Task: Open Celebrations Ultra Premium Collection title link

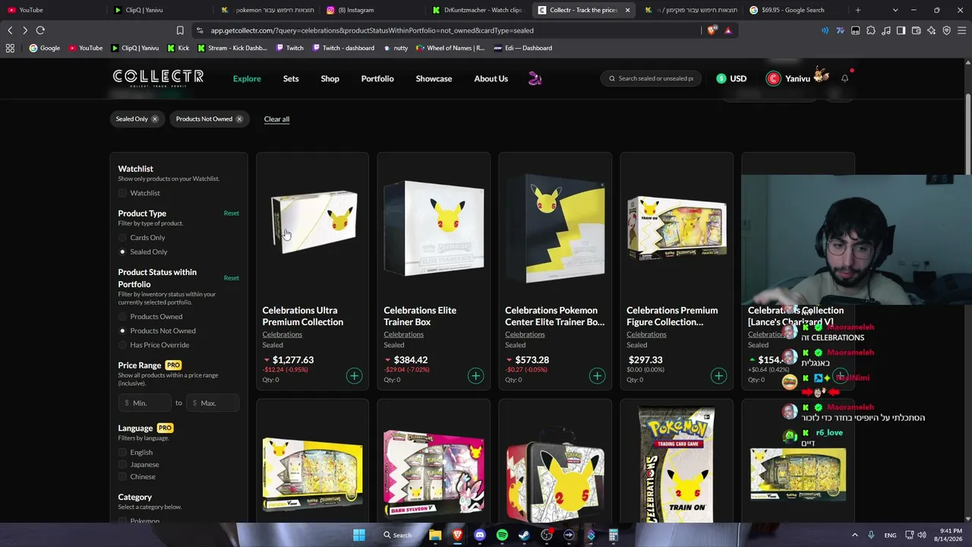Action: pyautogui.click(x=302, y=316)
